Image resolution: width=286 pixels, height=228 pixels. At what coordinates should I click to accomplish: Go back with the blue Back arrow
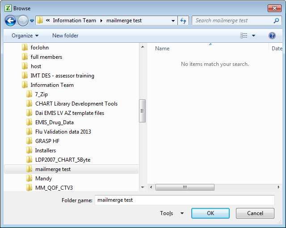(10, 20)
